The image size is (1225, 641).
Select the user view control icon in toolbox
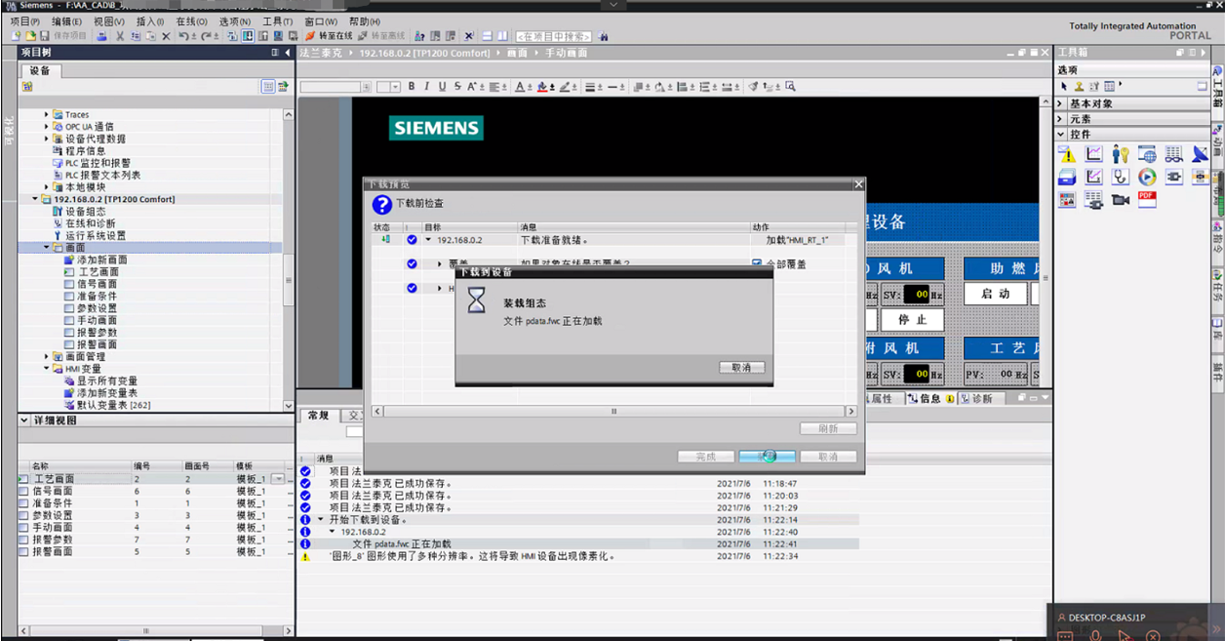pos(1121,154)
